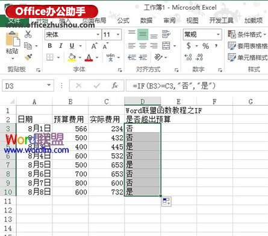This screenshot has width=268, height=236.
Task: Click inside the formula bar
Action: click(197, 86)
